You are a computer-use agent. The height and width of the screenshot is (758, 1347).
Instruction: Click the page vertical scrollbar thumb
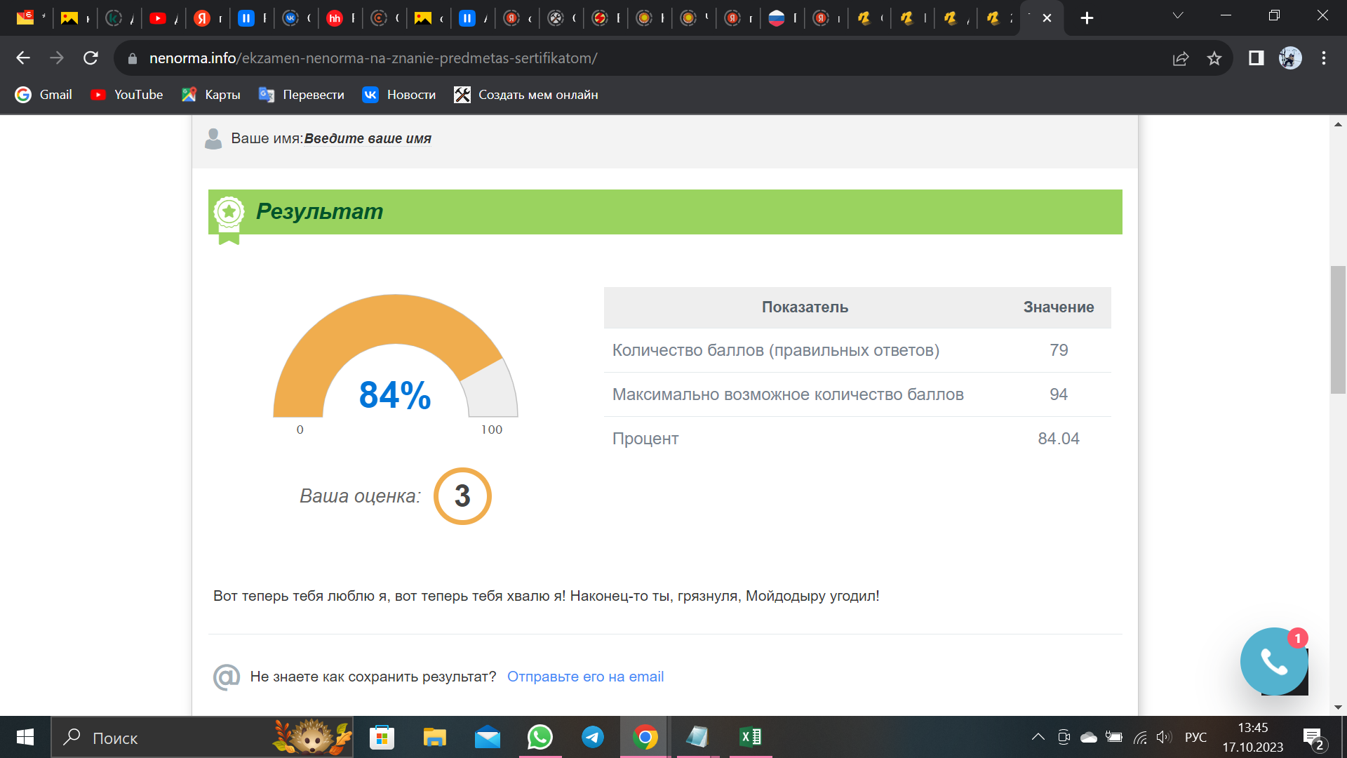tap(1338, 330)
